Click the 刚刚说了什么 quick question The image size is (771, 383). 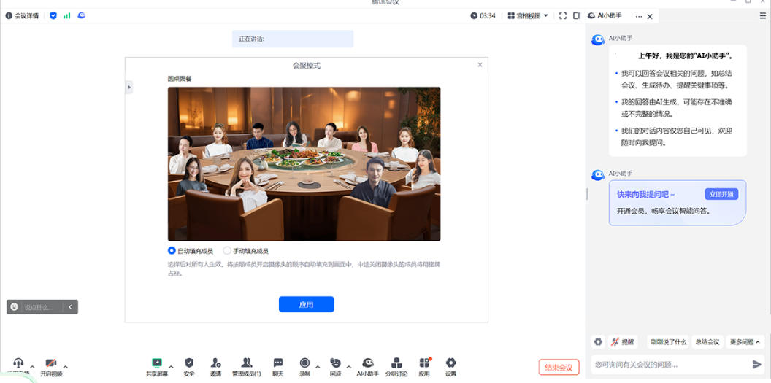coord(668,341)
